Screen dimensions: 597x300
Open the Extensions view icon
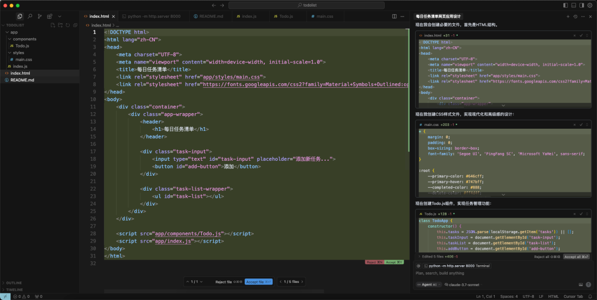pyautogui.click(x=50, y=17)
